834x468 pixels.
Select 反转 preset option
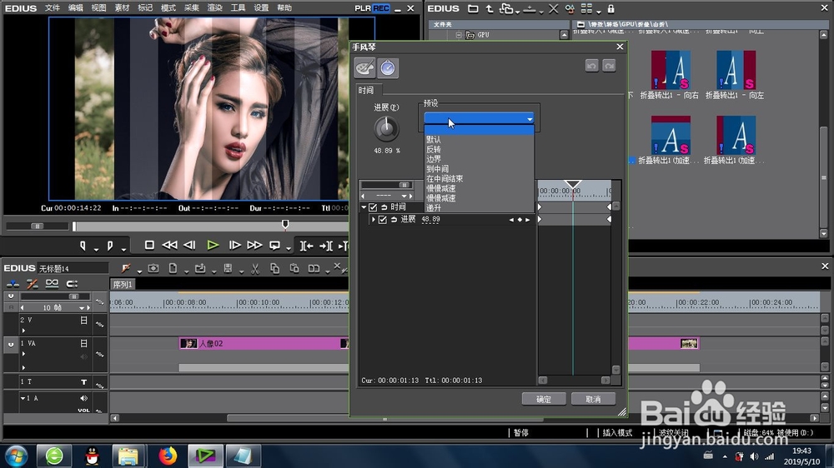434,150
